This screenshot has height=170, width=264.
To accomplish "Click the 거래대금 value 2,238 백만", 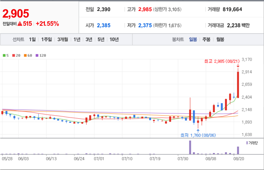I will (x=238, y=25).
